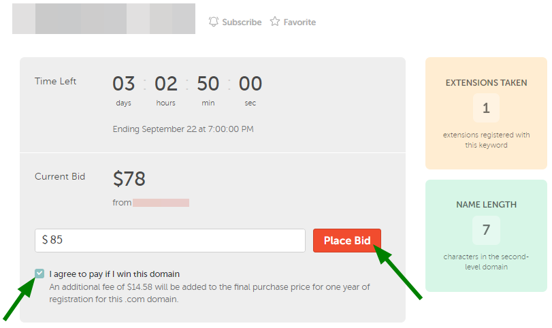
Task: Click the bid amount input field
Action: 170,240
